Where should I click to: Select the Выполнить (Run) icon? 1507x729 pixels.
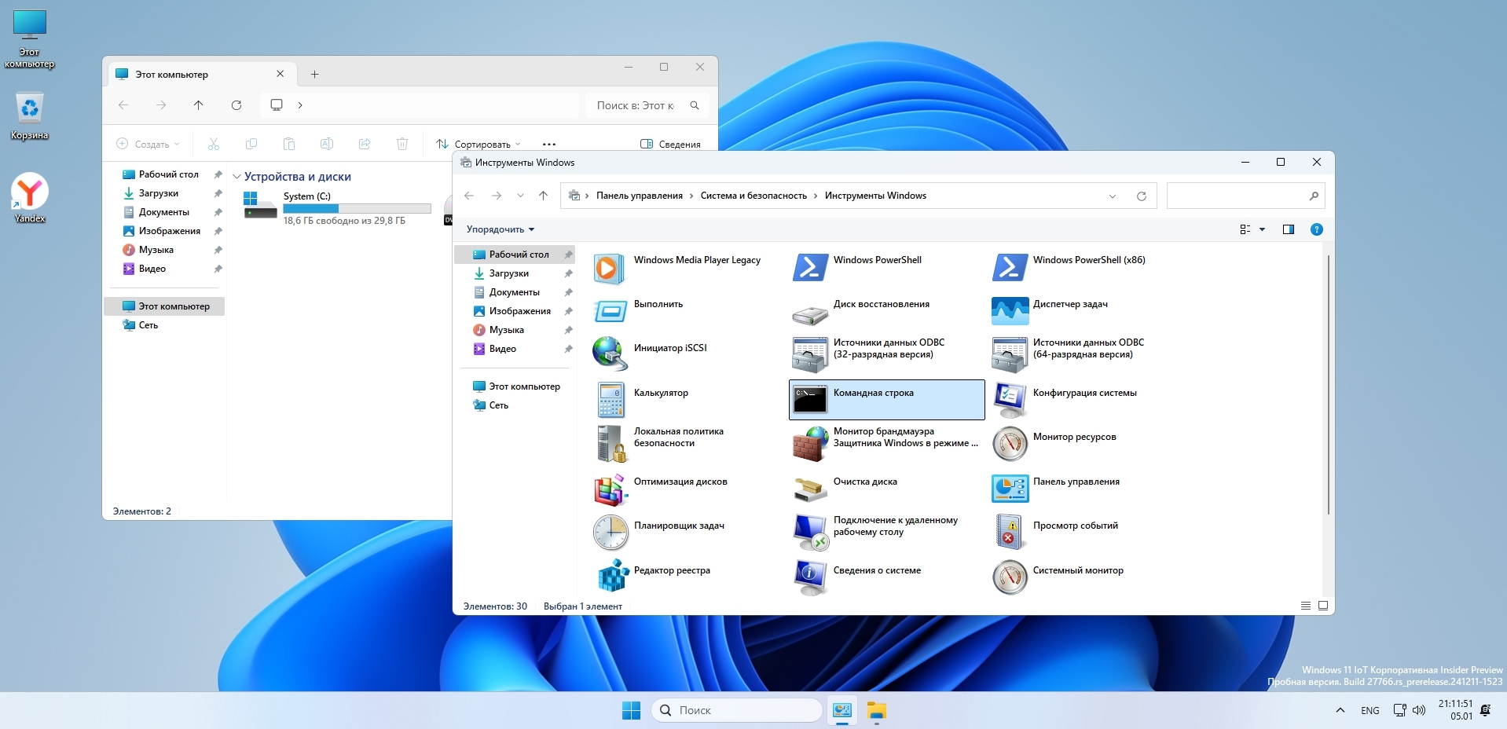pyautogui.click(x=609, y=312)
